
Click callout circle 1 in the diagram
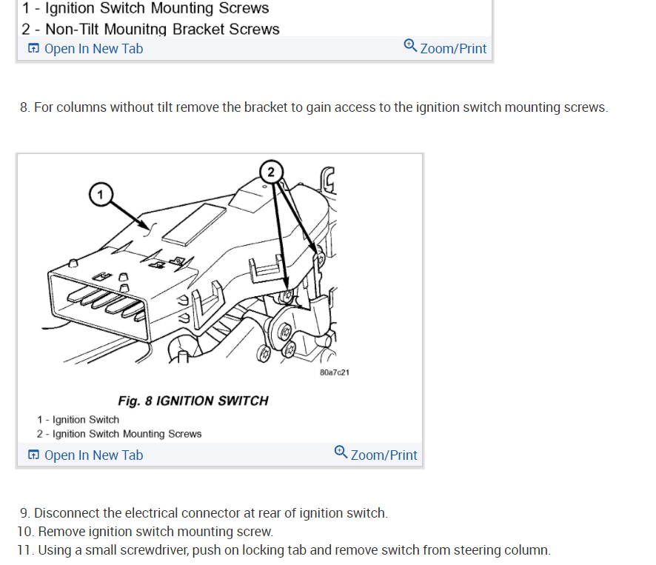pos(101,195)
